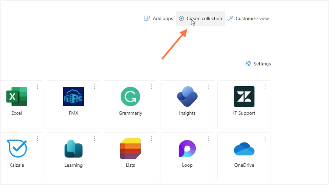Click the Add apps button label
The image size is (329, 185).
click(x=163, y=19)
